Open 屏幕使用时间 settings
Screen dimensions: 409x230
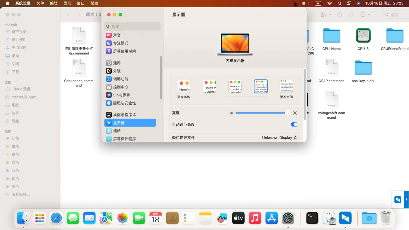click(x=124, y=51)
